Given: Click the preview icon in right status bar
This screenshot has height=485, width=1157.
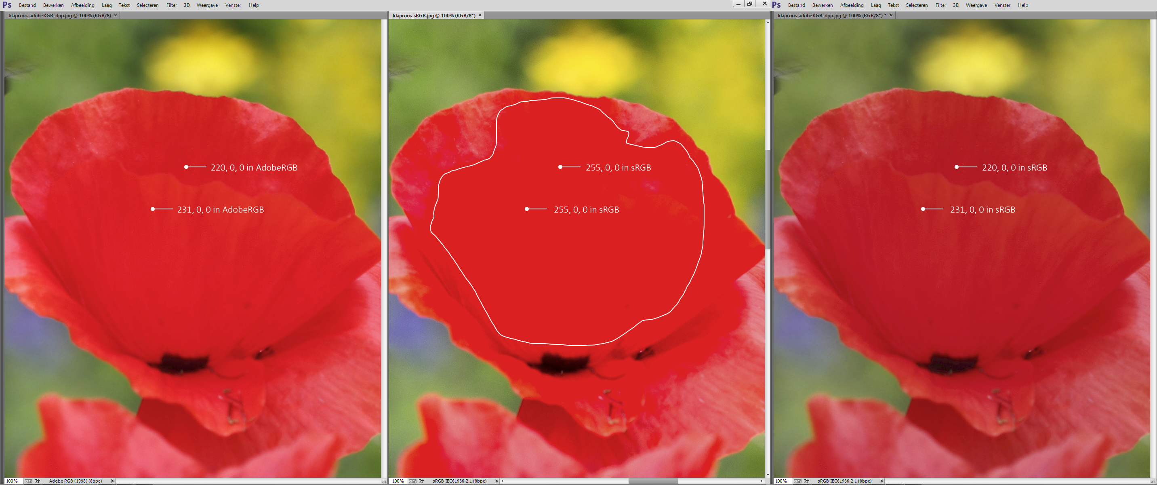Looking at the screenshot, I should 797,481.
